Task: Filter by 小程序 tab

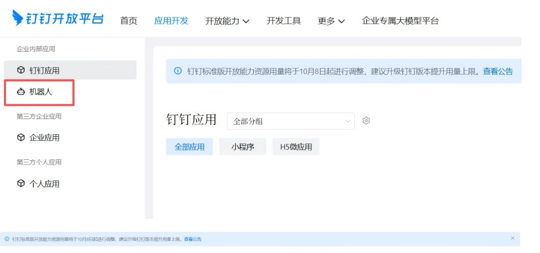Action: (242, 147)
